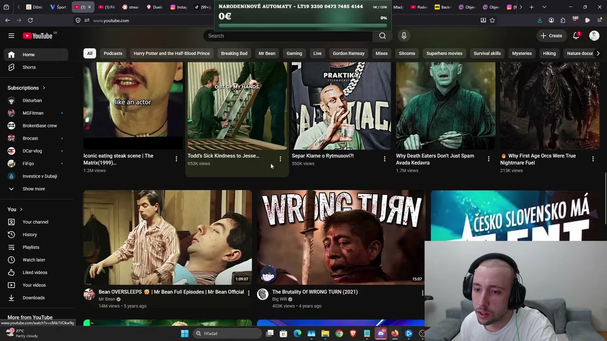Open 'The Brutality Of WRONG TURN (2021)' title

(x=315, y=292)
